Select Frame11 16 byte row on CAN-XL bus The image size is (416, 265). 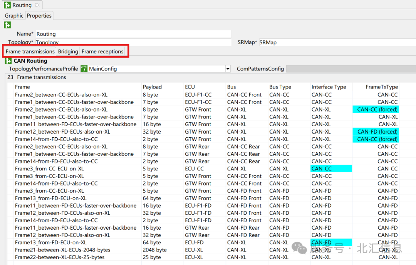[x=203, y=124]
